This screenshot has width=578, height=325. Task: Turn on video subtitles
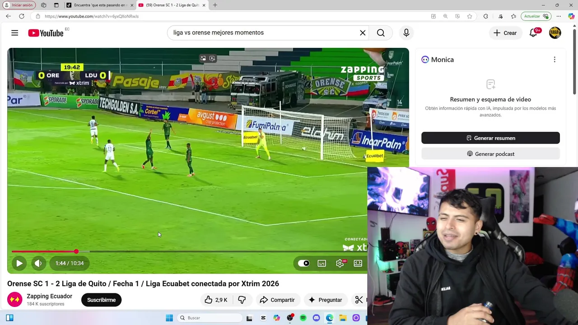coord(322,263)
